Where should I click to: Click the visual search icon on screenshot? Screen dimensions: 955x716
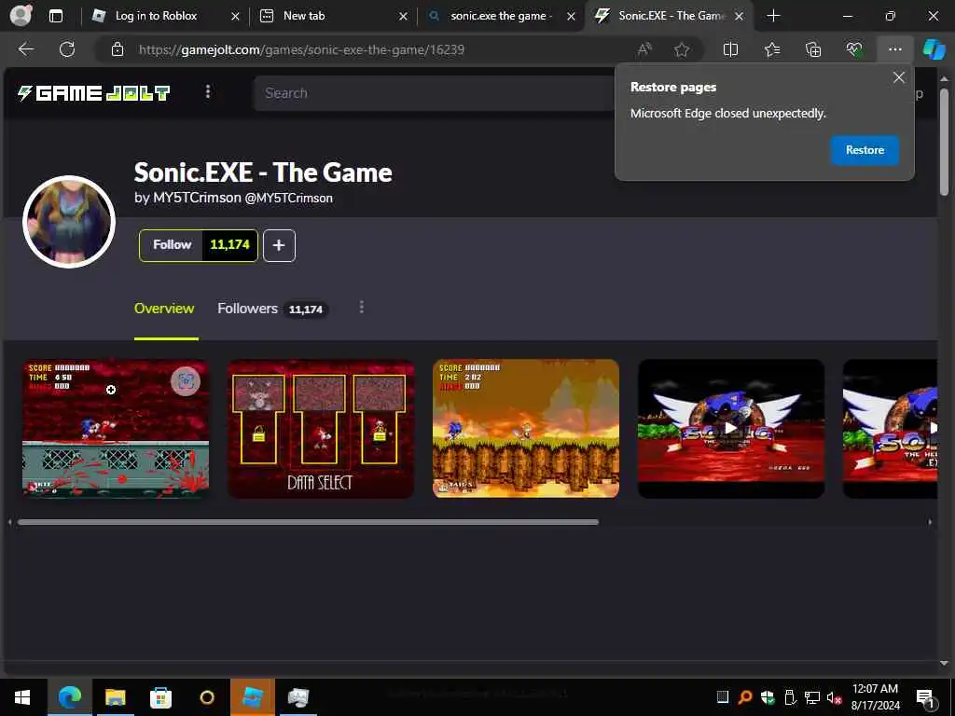(186, 381)
